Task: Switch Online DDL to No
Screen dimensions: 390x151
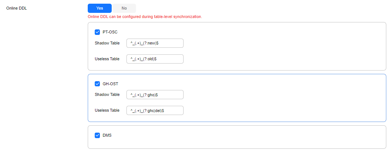Action: 124,8
